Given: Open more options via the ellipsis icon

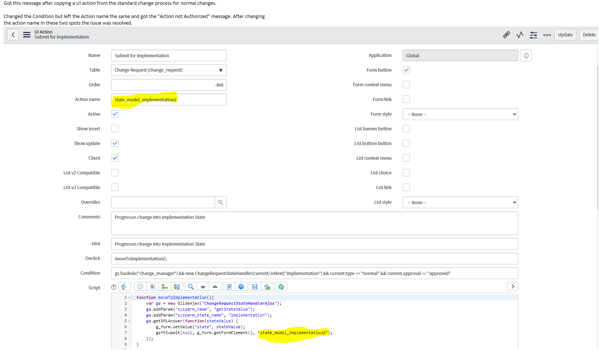Looking at the screenshot, I should [x=547, y=35].
